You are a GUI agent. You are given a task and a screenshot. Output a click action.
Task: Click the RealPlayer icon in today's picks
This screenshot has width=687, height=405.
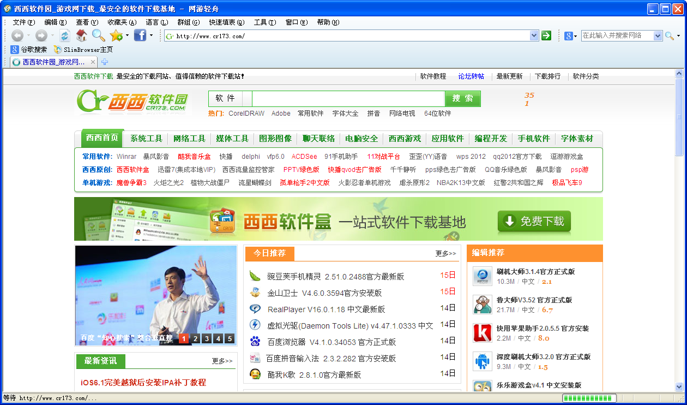255,308
